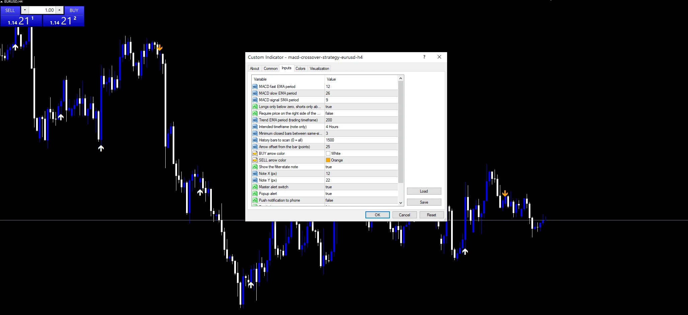
Task: Click the Intended timeframe row icon
Action: 255,127
